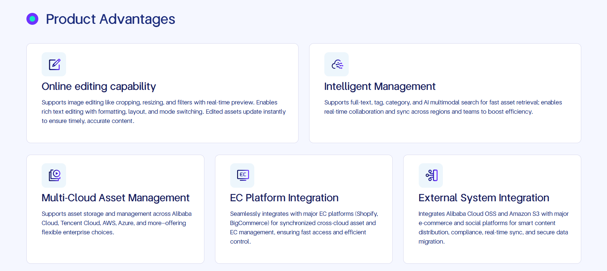Open the Intelligent Management card

point(445,93)
